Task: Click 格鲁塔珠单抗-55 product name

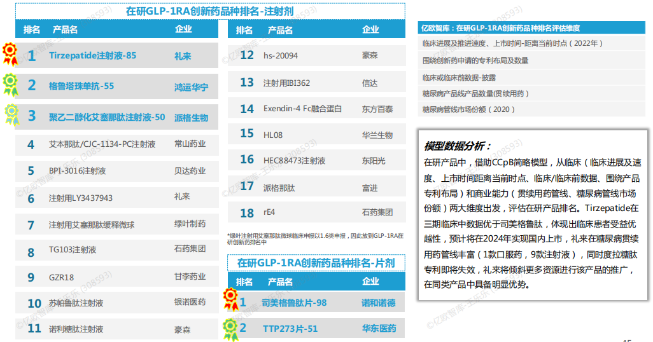Action: coord(81,86)
